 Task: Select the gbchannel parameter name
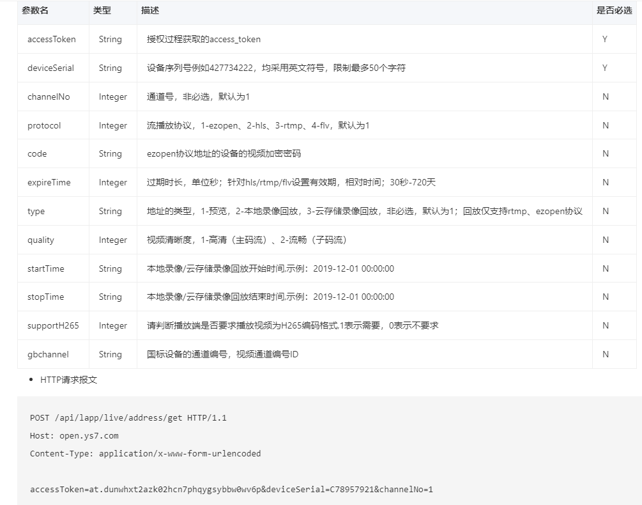49,354
